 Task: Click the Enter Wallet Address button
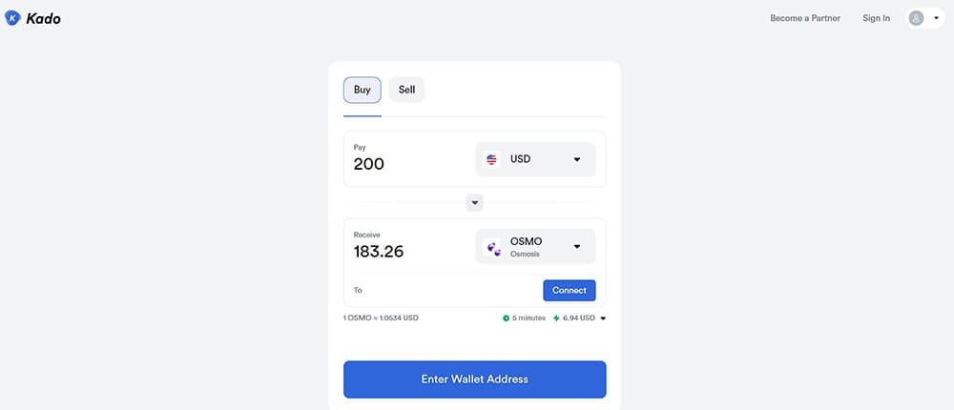pos(474,379)
